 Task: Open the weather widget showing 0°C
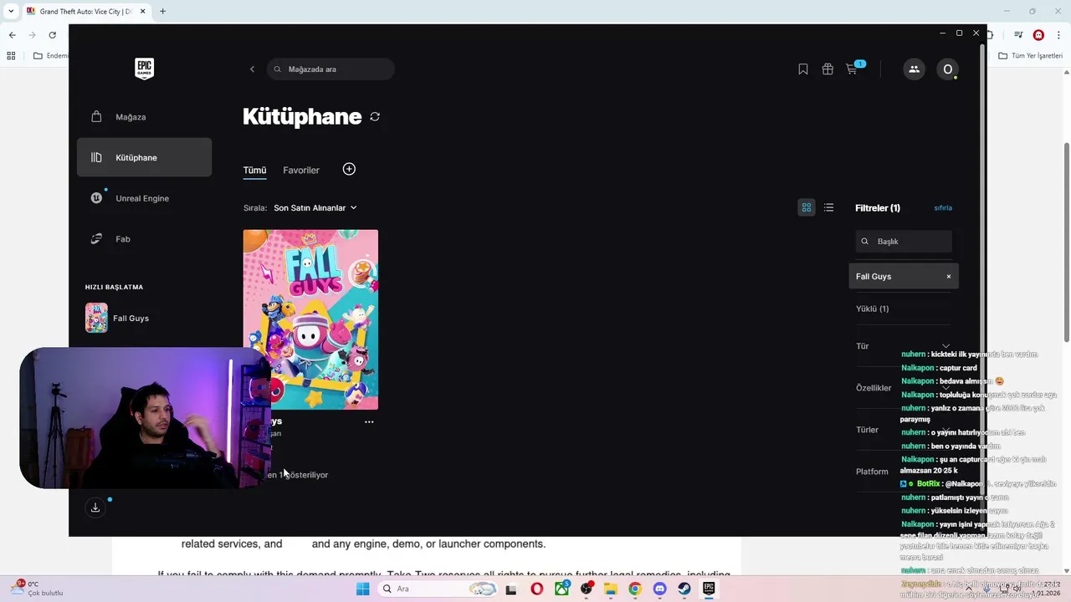[x=37, y=588]
